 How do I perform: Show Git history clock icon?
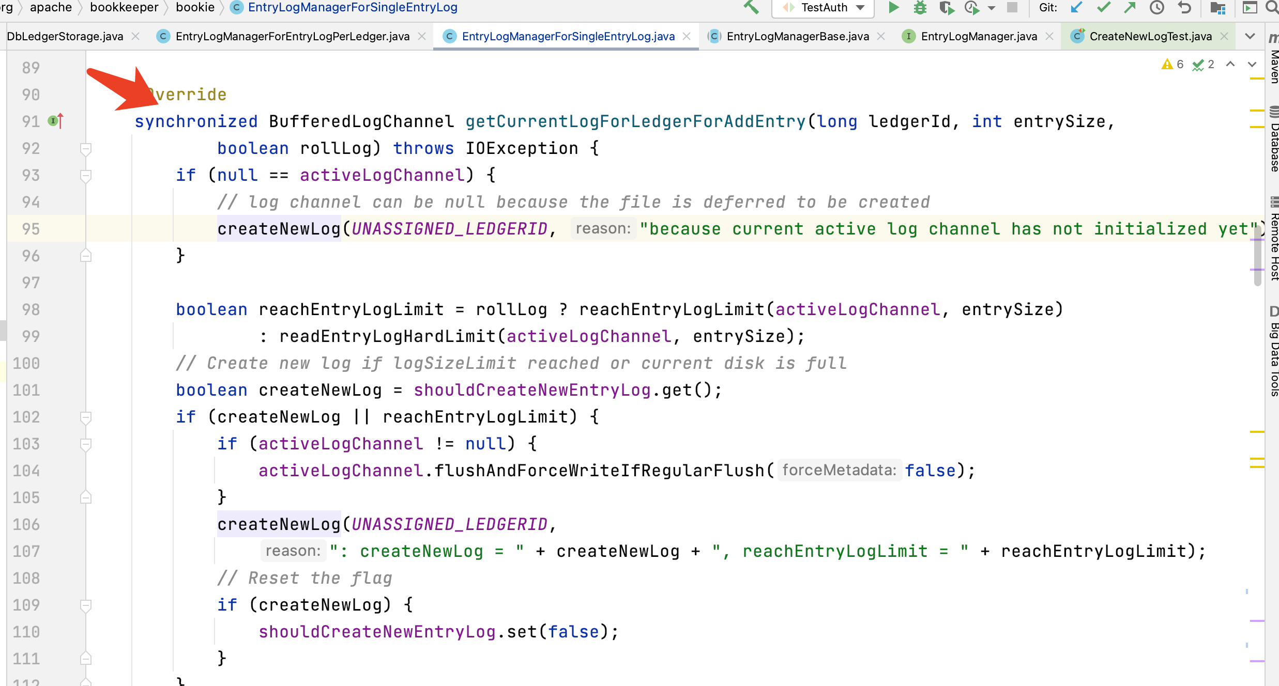(1157, 8)
